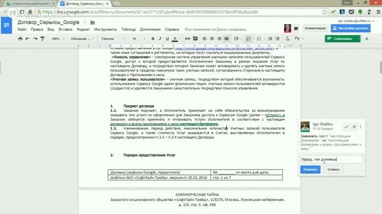Click the Igor Shatilov avatar in comment
The height and width of the screenshot is (214, 382).
(x=305, y=127)
